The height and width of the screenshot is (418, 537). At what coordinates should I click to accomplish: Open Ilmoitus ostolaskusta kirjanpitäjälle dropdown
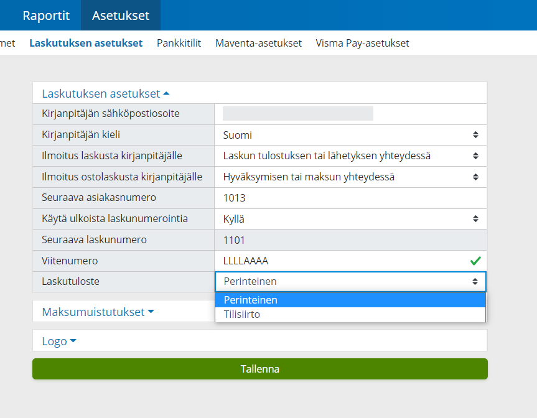pyautogui.click(x=350, y=177)
